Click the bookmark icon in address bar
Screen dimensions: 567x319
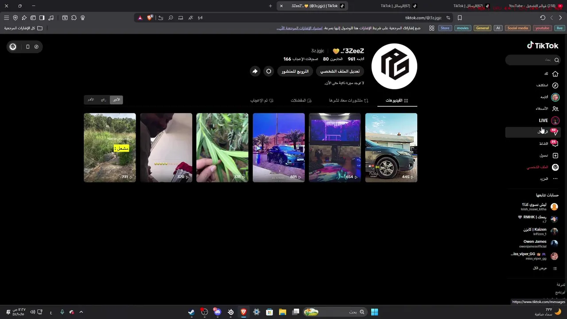(x=460, y=18)
